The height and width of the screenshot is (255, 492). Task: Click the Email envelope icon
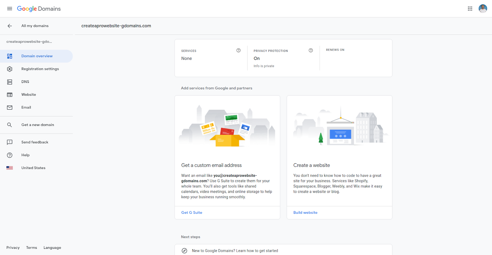point(10,108)
